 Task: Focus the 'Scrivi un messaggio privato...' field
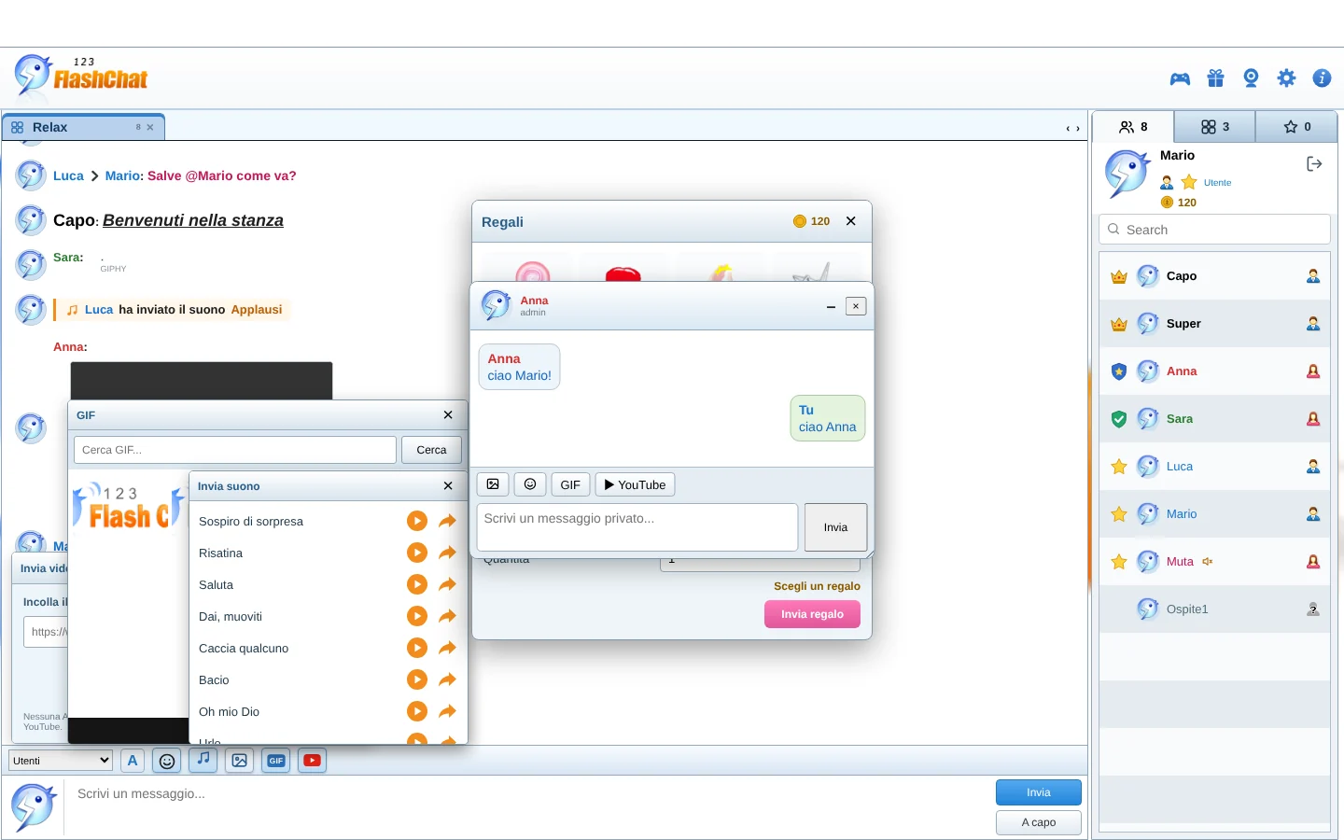(637, 527)
